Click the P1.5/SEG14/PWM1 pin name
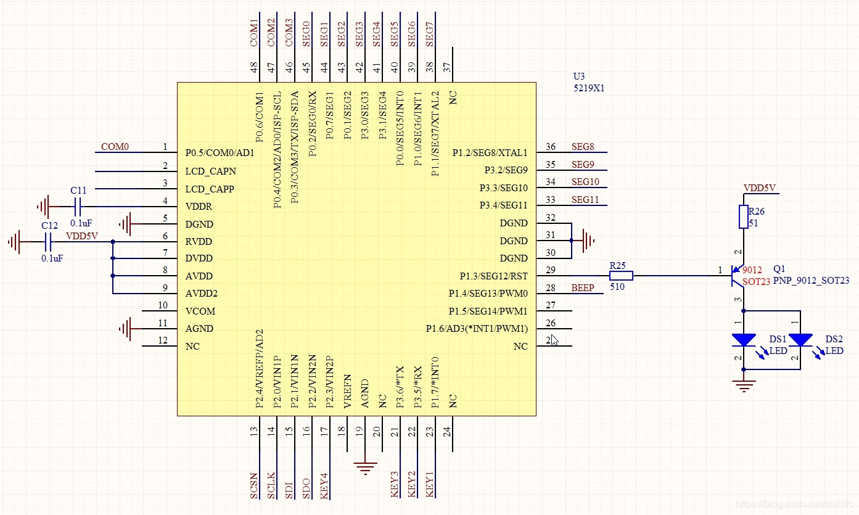The height and width of the screenshot is (515, 859). (488, 311)
